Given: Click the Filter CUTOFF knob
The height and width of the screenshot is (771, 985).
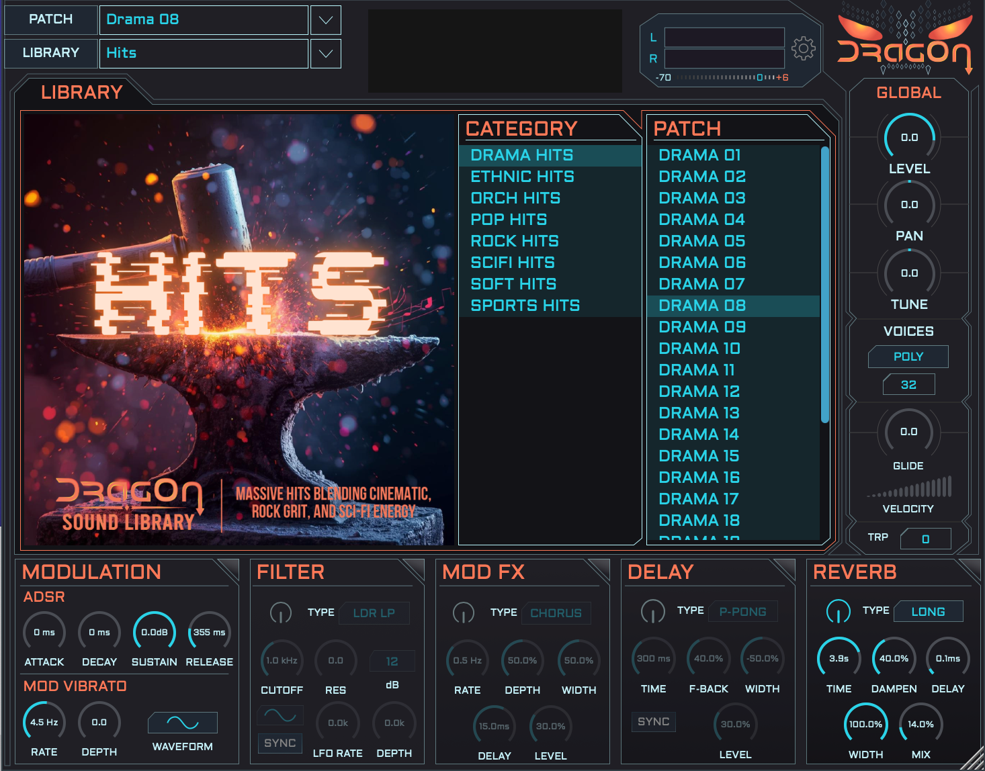Looking at the screenshot, I should pyautogui.click(x=282, y=661).
